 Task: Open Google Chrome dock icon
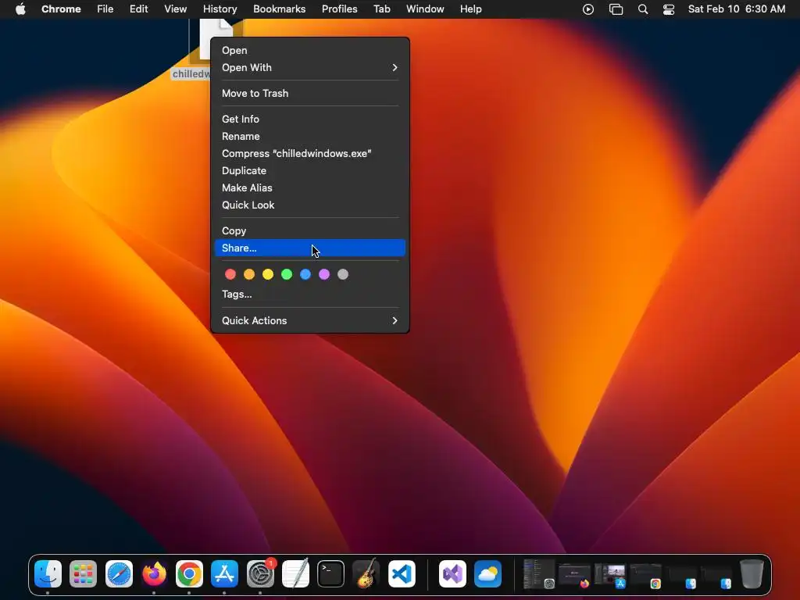pos(189,574)
